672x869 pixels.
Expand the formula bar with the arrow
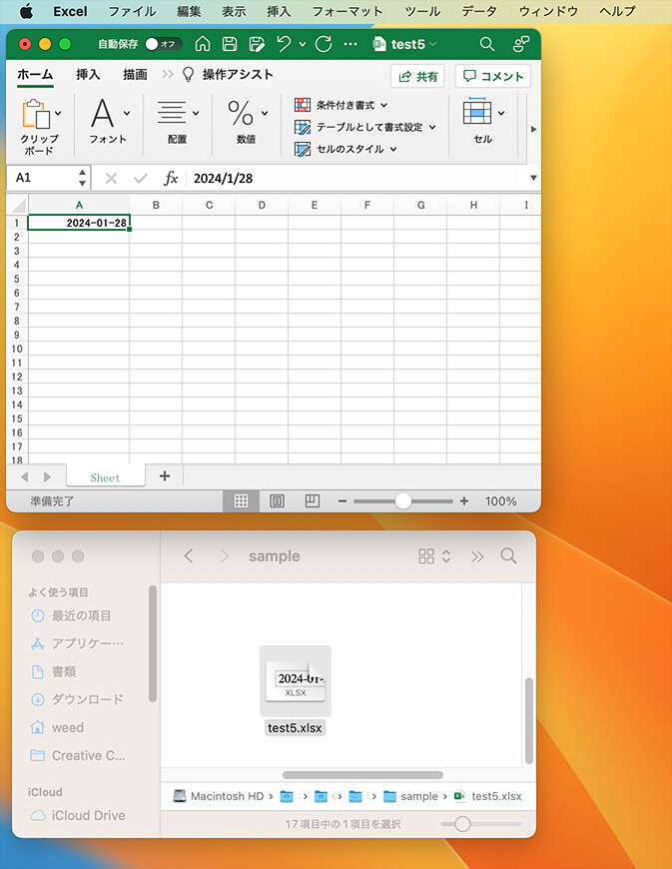(x=533, y=178)
